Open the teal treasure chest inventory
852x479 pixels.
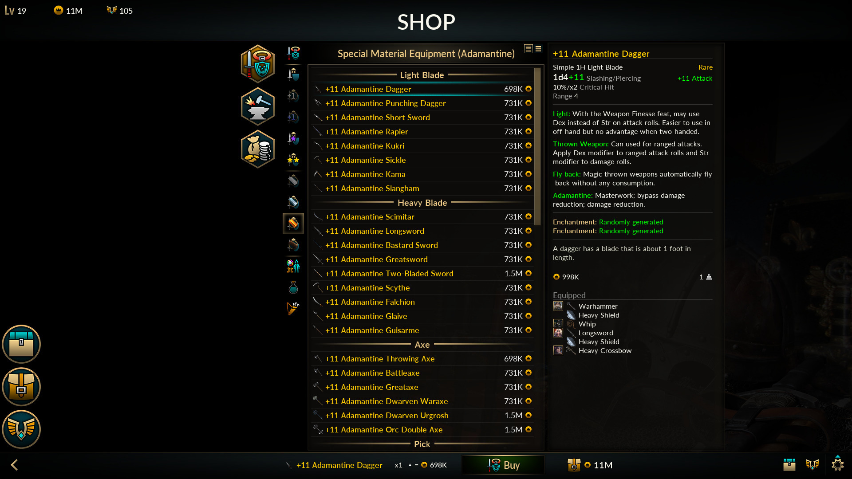point(21,344)
